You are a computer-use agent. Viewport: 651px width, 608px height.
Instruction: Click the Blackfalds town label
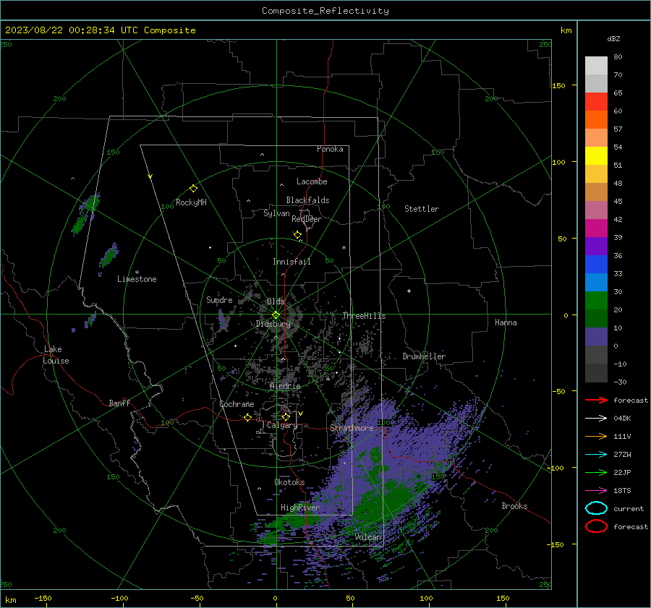point(307,200)
